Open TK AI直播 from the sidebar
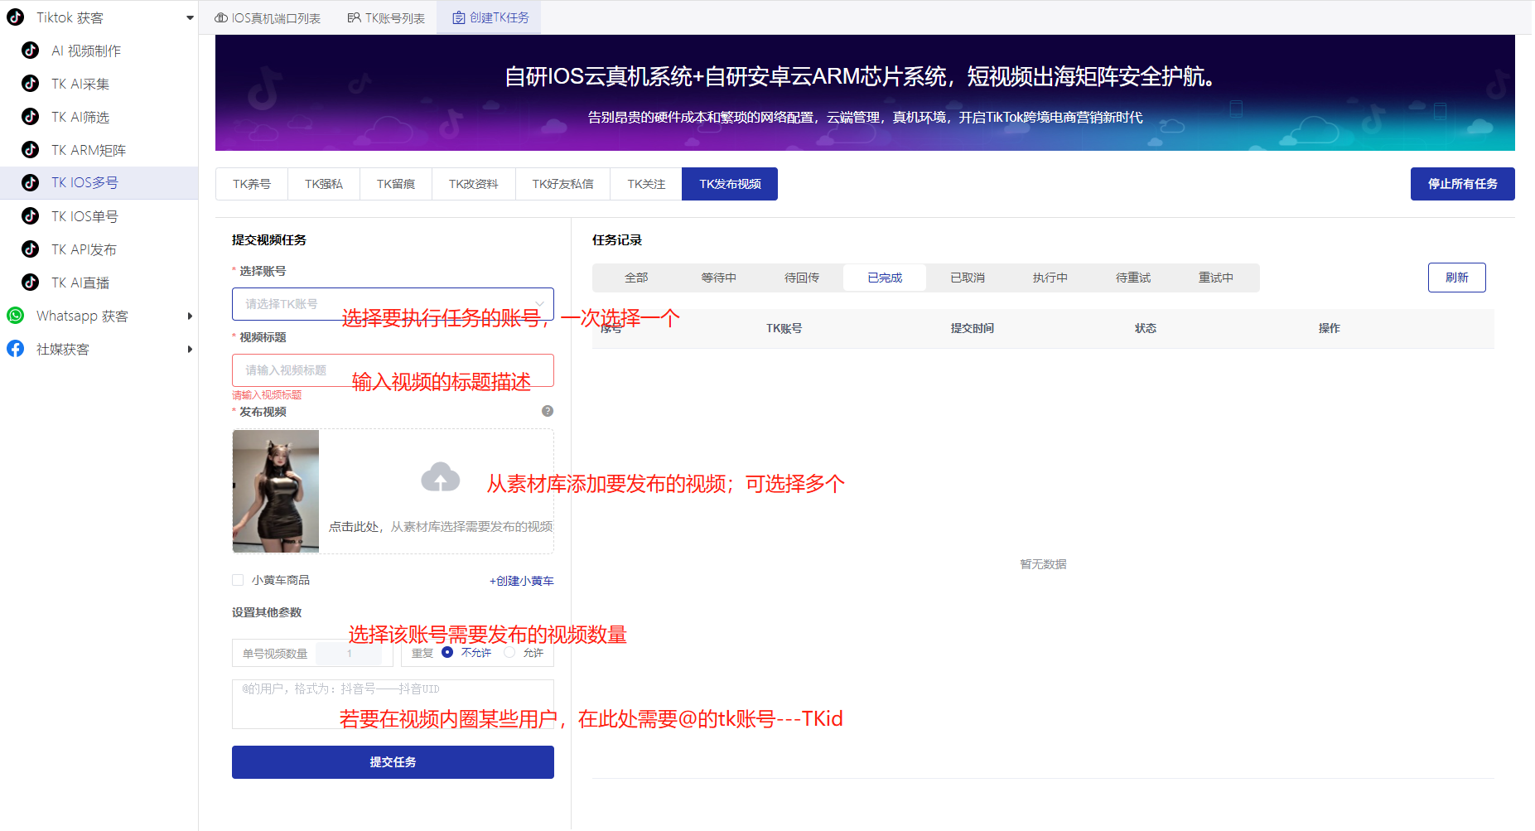Viewport: 1535px width, 831px height. click(83, 283)
